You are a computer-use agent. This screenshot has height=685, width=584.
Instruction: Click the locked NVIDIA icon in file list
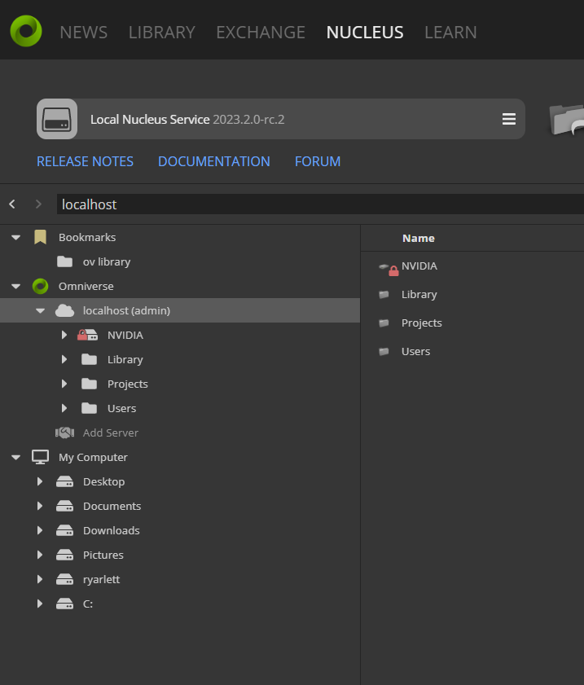pos(389,269)
